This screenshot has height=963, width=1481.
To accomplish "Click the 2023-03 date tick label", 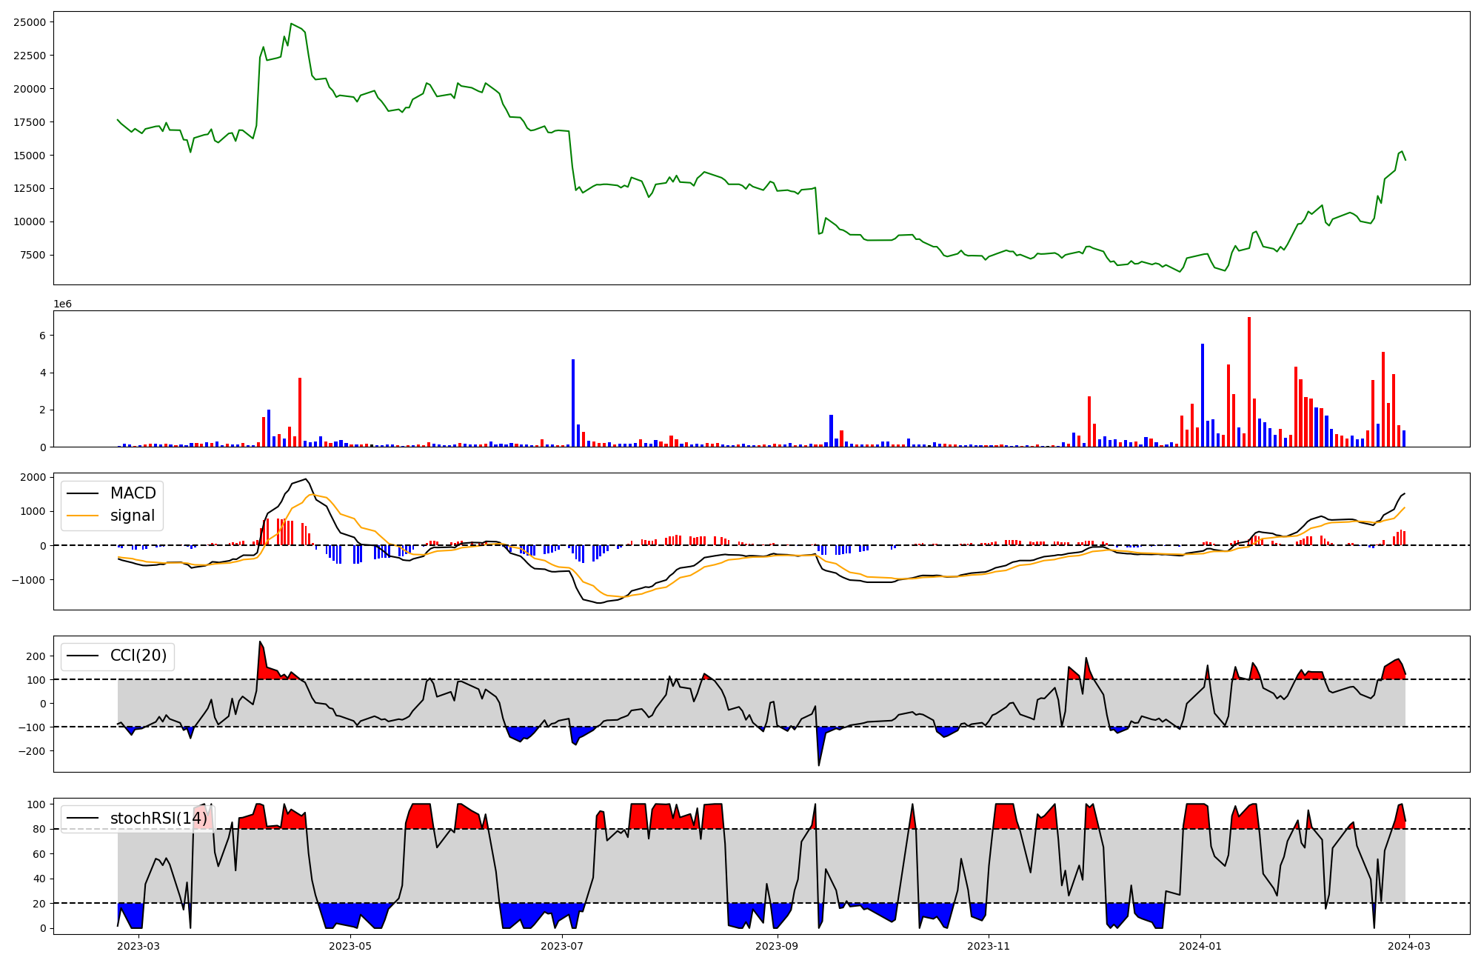I will click(138, 946).
